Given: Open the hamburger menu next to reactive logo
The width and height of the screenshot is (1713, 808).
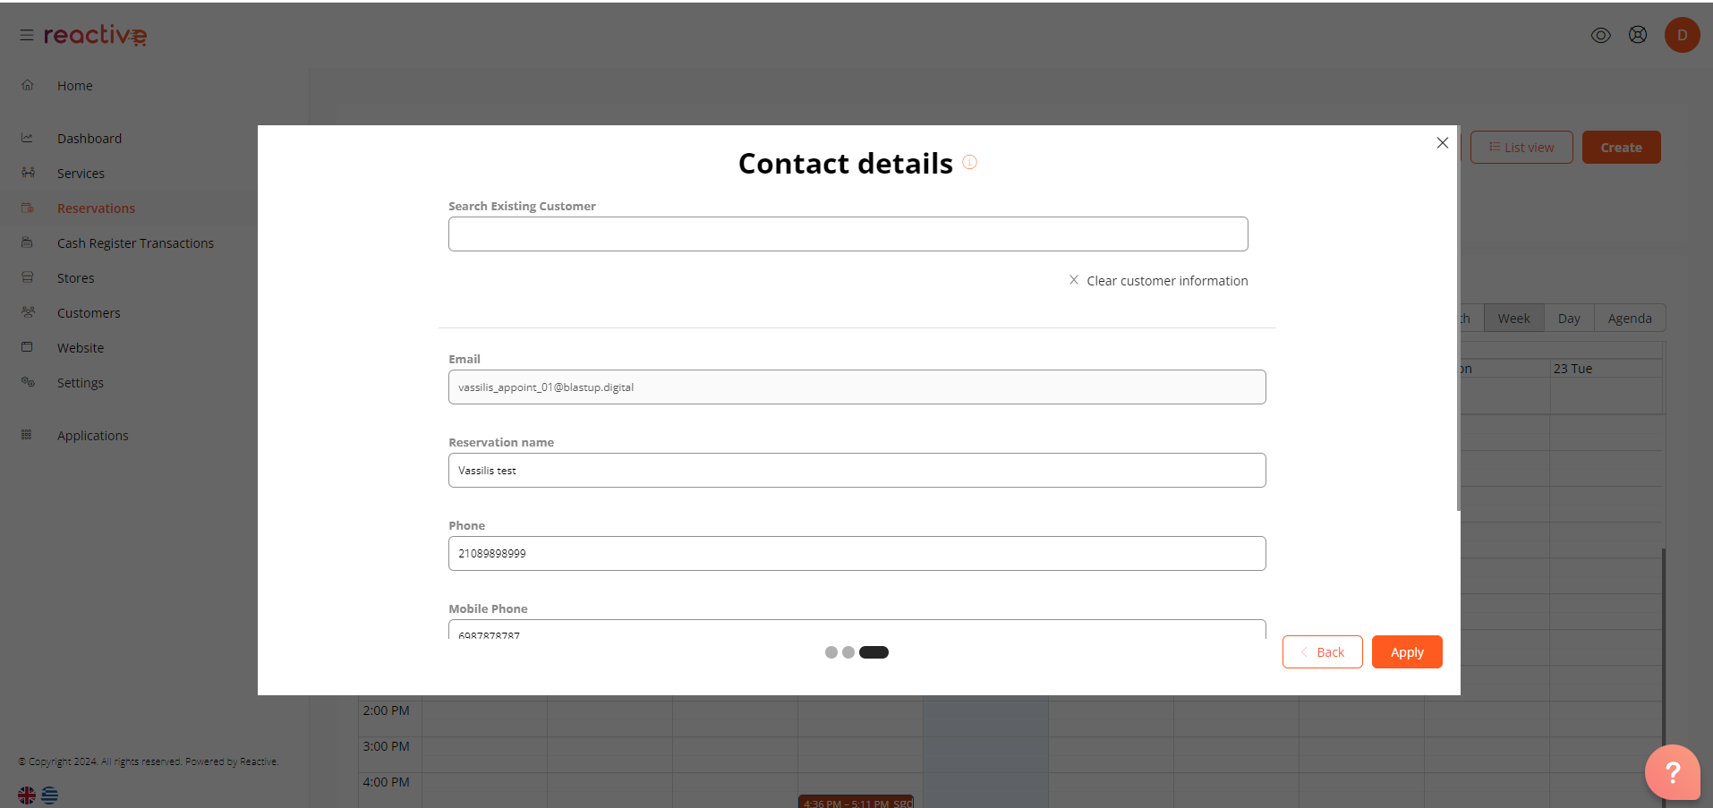Looking at the screenshot, I should [x=27, y=35].
